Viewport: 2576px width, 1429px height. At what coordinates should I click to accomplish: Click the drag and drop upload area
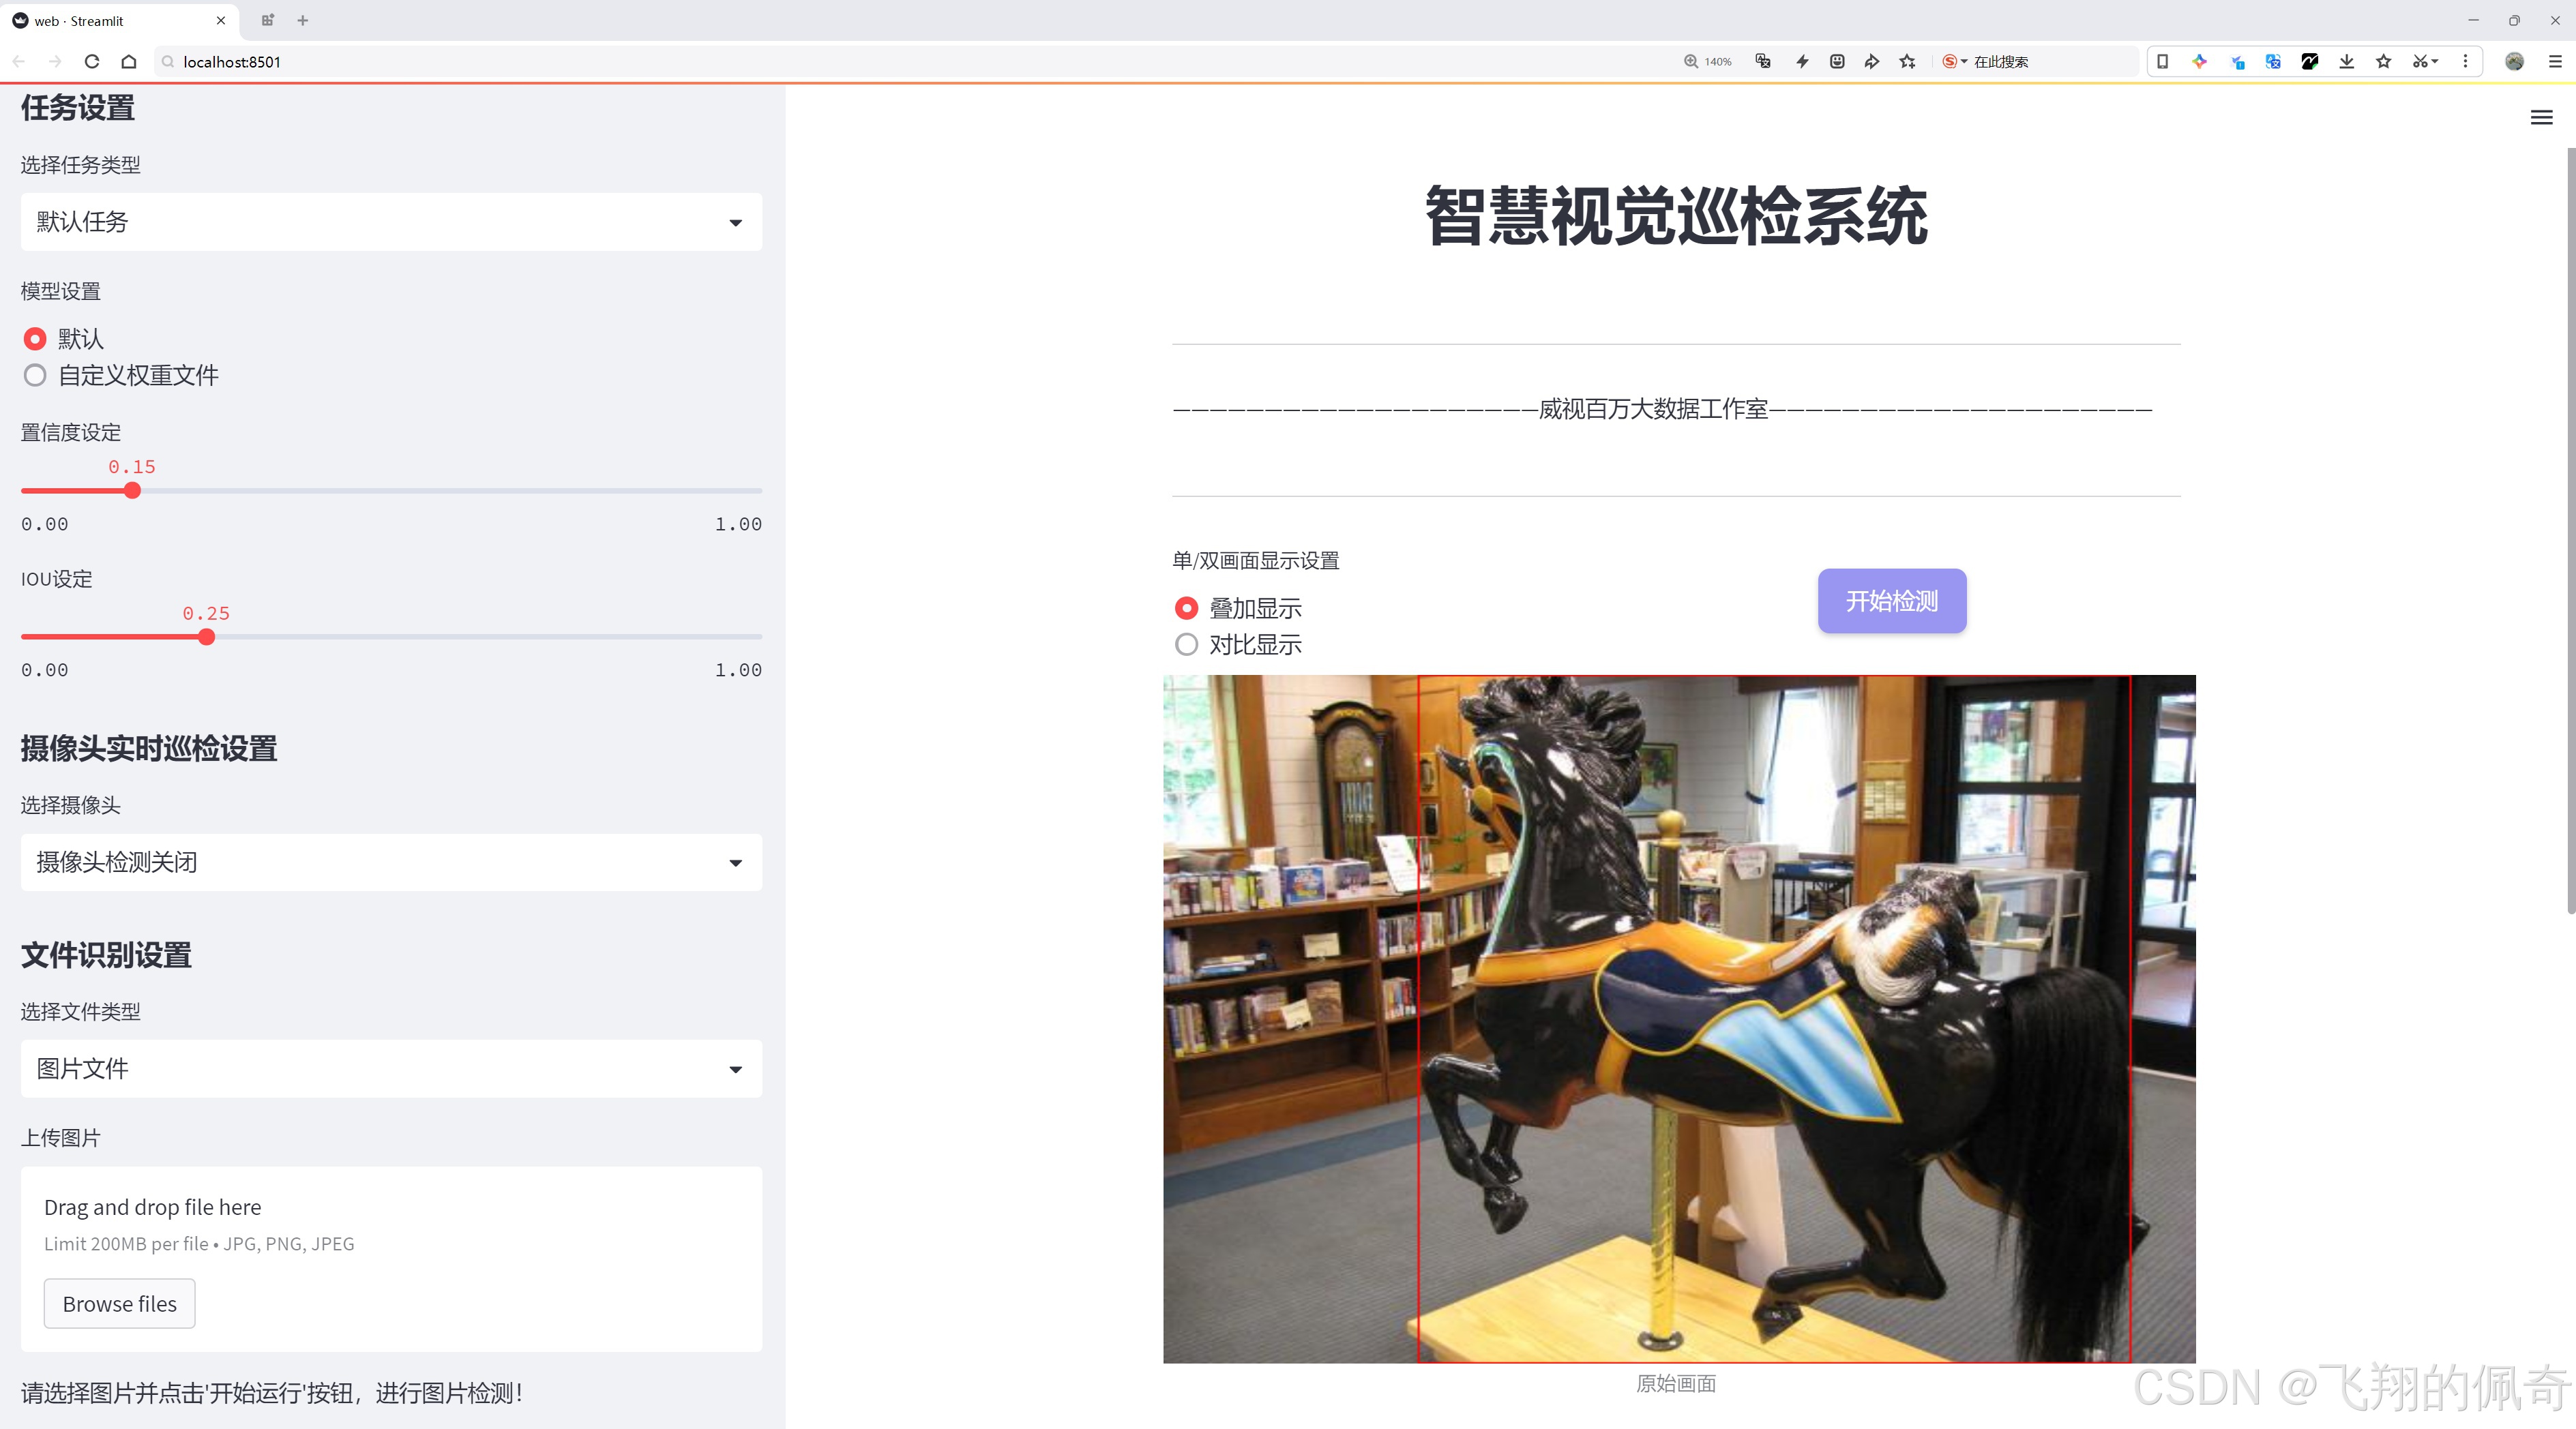391,1259
